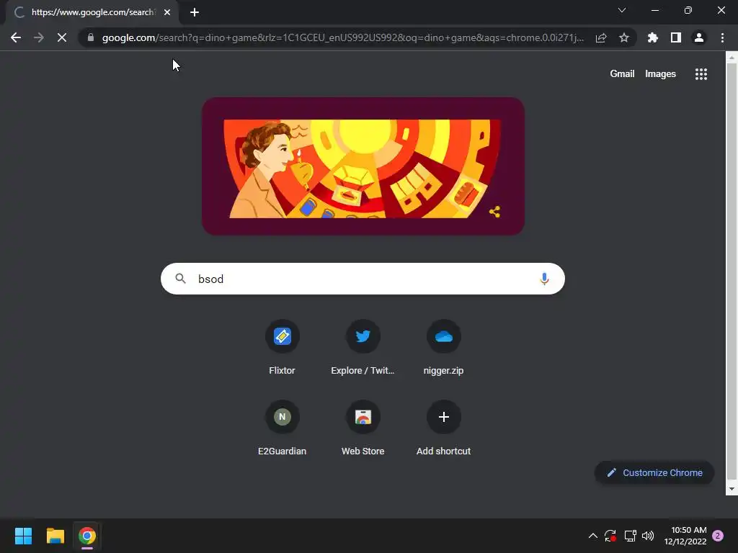Screen dimensions: 738x553
Task: Expand the tab search chevron
Action: click(x=622, y=10)
